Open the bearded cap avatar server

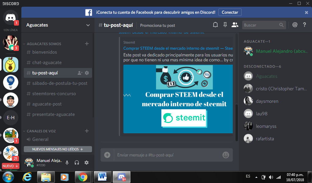point(11,100)
